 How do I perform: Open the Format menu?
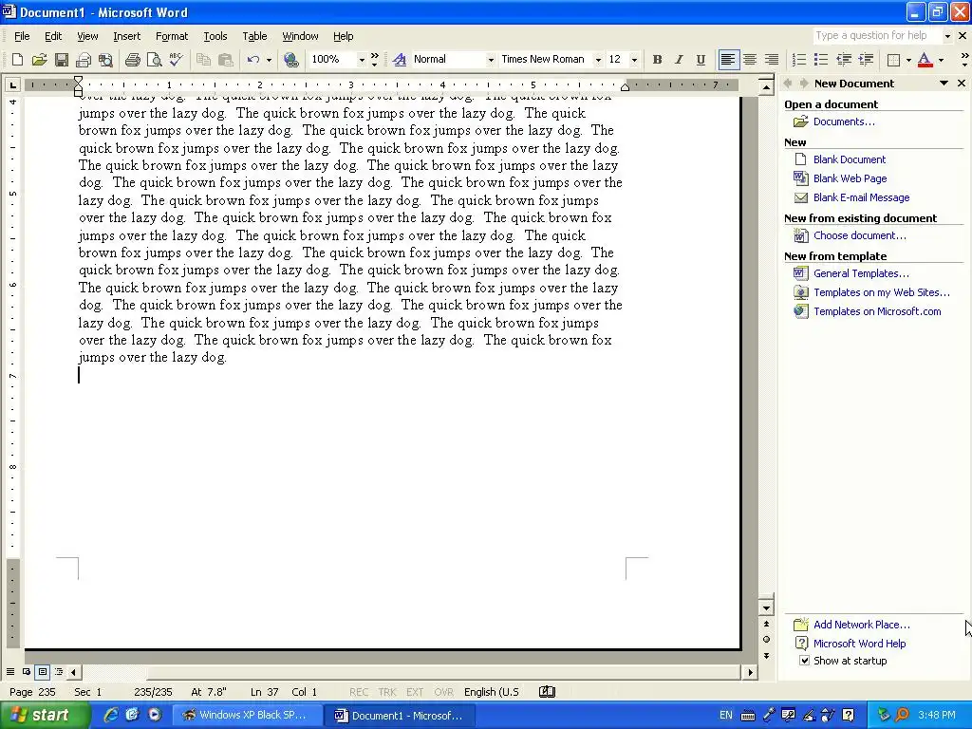pos(172,36)
